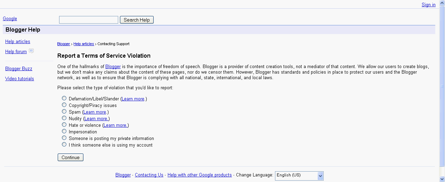The image size is (445, 182).
Task: Select the Defamation/Libel/Slander radio button
Action: click(x=64, y=98)
